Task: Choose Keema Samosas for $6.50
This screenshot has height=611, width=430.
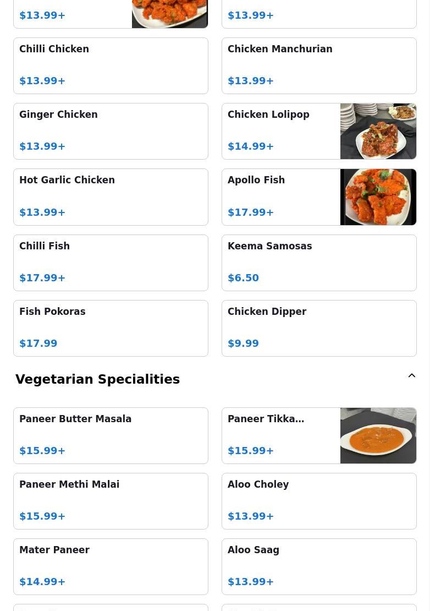Action: [319, 263]
